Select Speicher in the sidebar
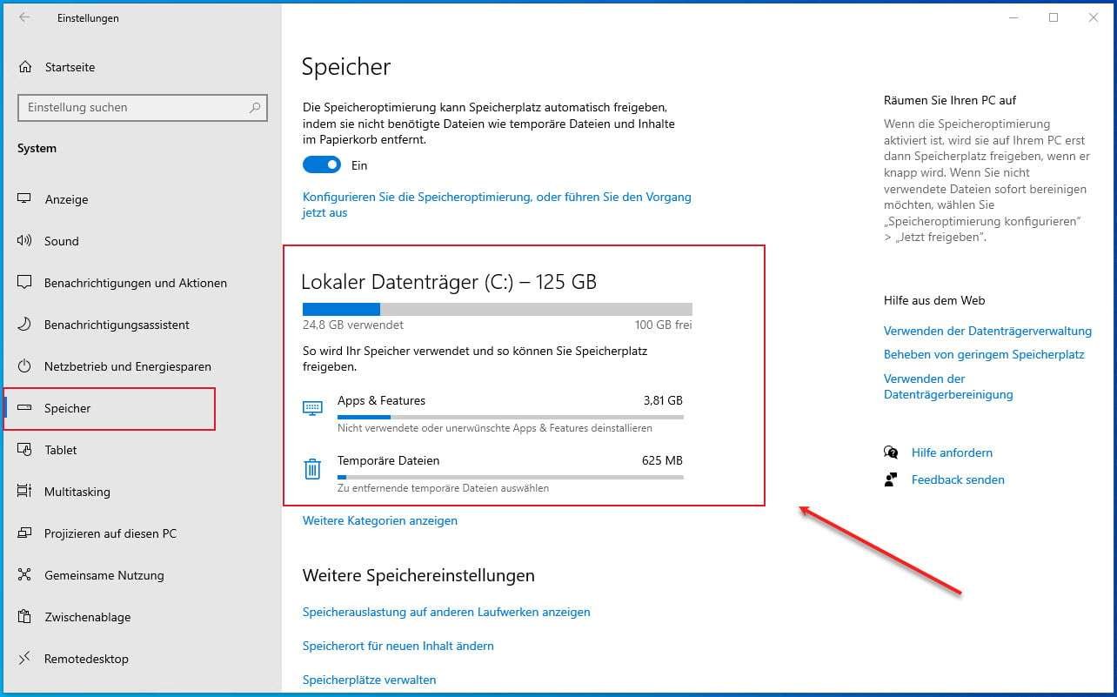The width and height of the screenshot is (1117, 697). (x=67, y=408)
